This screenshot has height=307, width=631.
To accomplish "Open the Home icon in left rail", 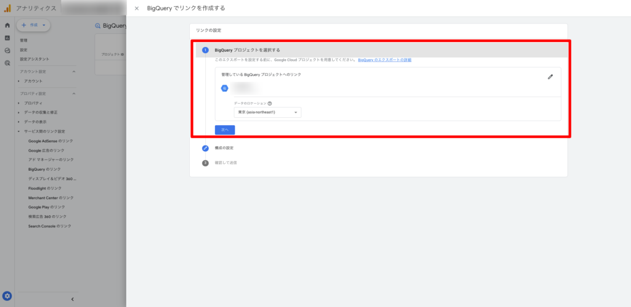I will tap(7, 25).
